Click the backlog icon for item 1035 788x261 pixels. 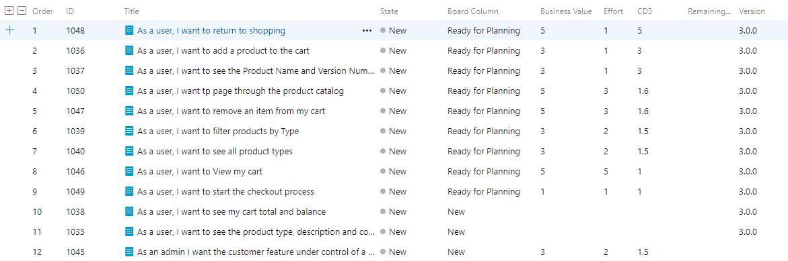pyautogui.click(x=129, y=231)
